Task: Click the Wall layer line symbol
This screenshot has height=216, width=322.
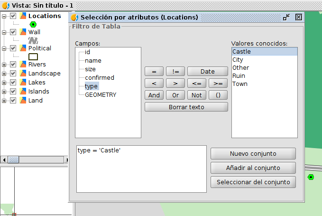Action: [33, 40]
